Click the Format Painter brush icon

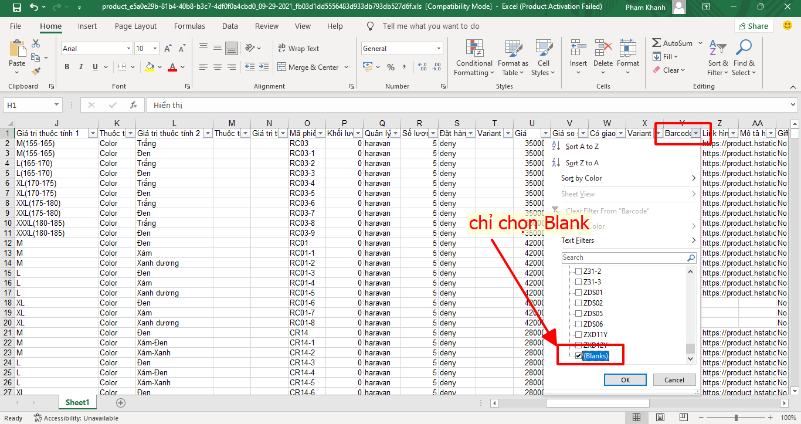coord(36,72)
